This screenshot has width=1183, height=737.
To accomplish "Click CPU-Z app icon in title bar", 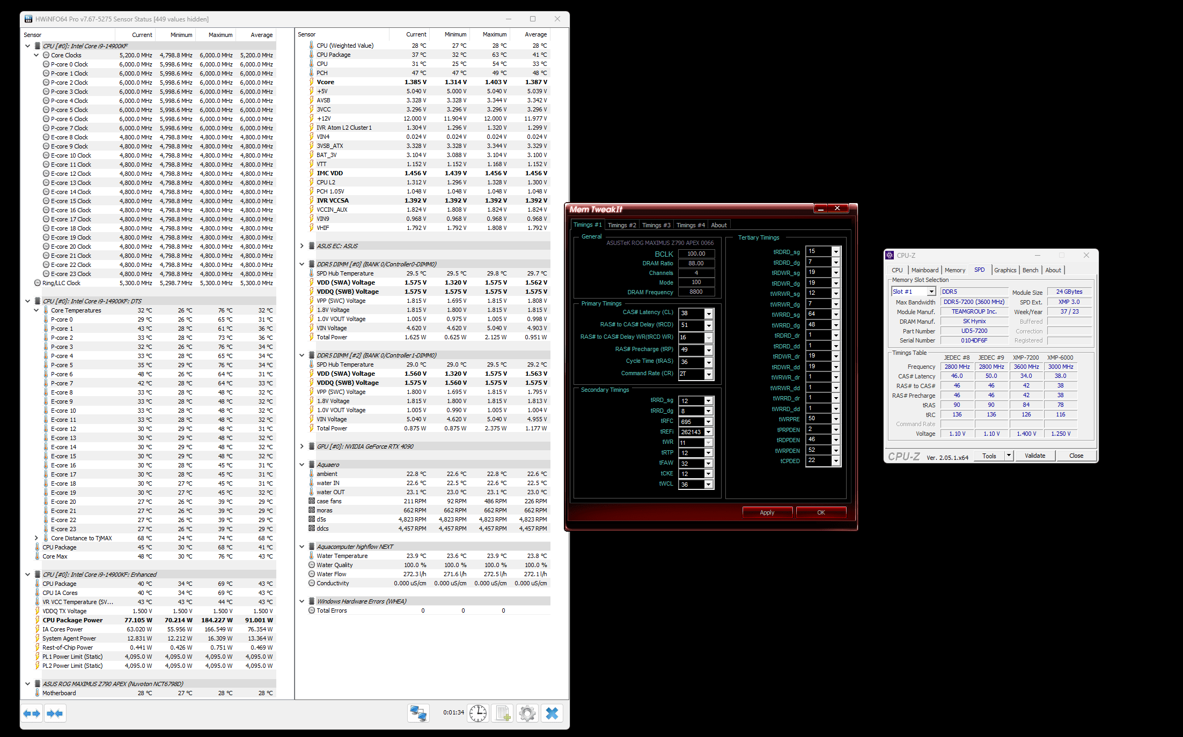I will point(890,255).
